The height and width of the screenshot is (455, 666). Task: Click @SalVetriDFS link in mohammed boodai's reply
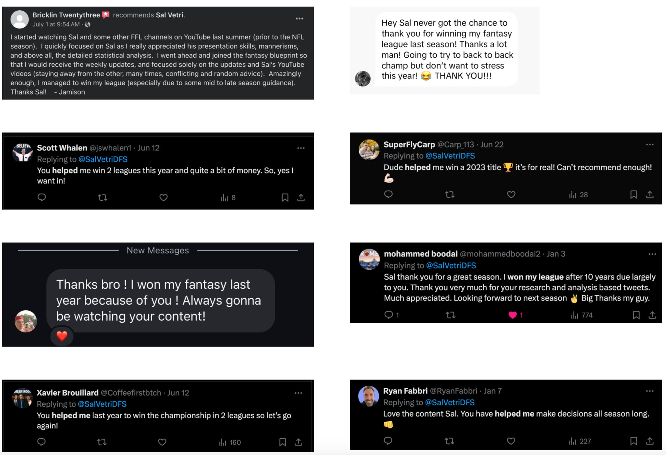(x=450, y=265)
